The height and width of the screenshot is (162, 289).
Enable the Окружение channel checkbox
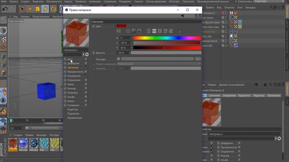[86, 80]
